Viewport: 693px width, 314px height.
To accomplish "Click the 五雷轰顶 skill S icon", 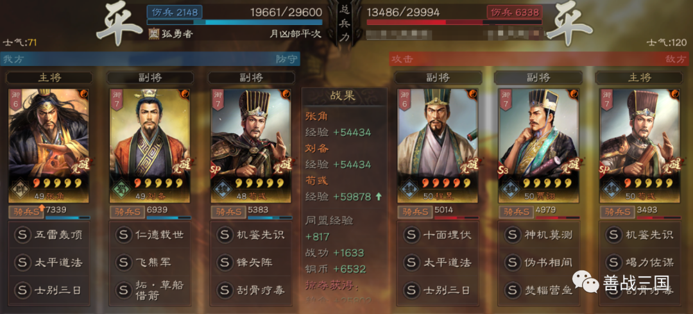I will [x=22, y=235].
